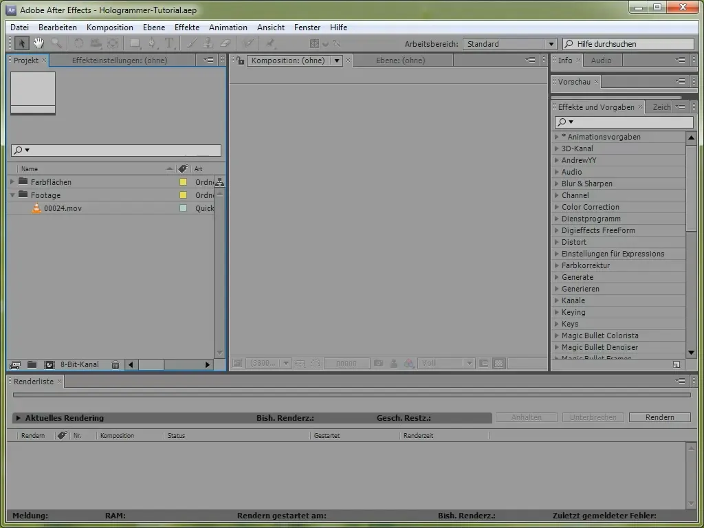The width and height of the screenshot is (704, 528).
Task: Click the Effekte und Vorgaben search field
Action: pos(624,122)
